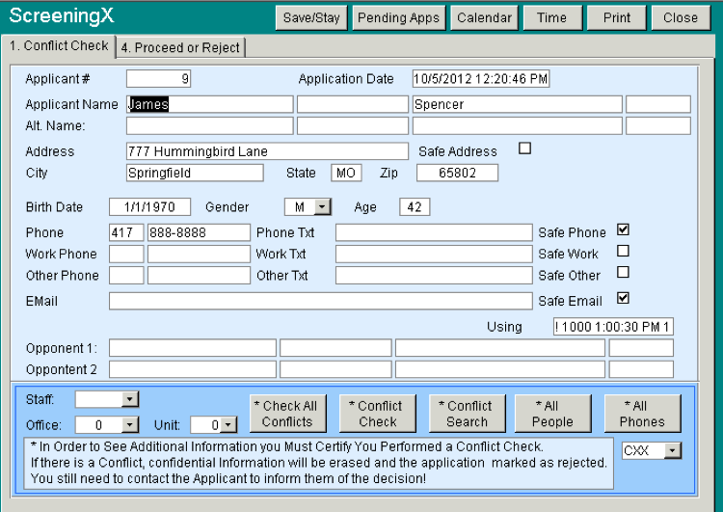Run Check All Conflicts

(287, 414)
